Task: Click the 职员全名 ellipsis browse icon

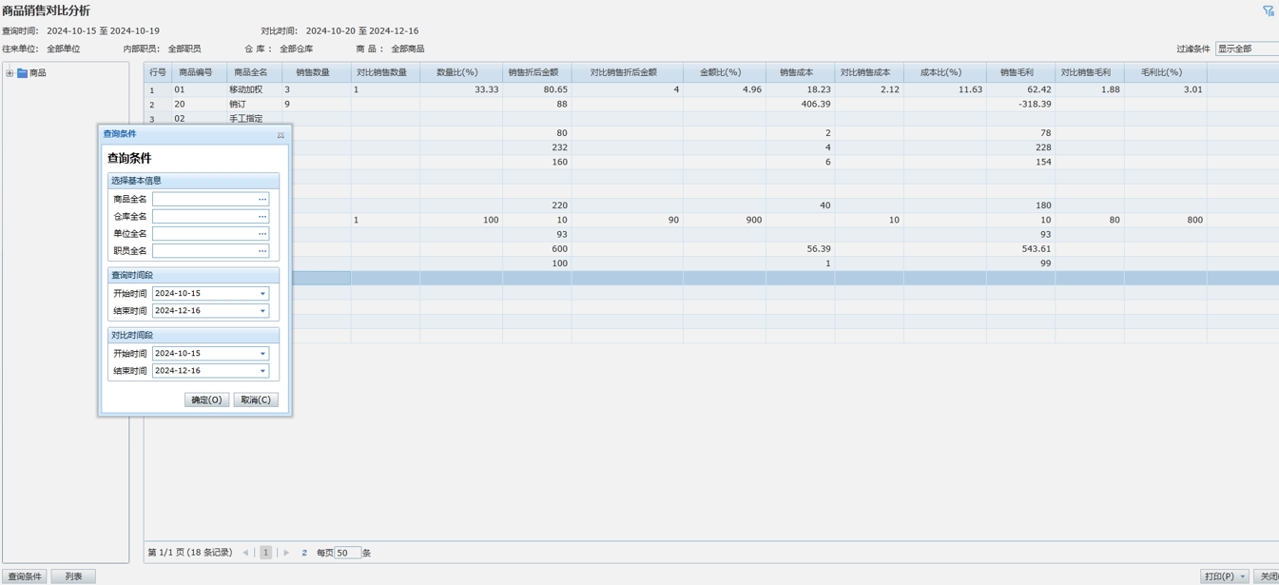Action: (x=262, y=251)
